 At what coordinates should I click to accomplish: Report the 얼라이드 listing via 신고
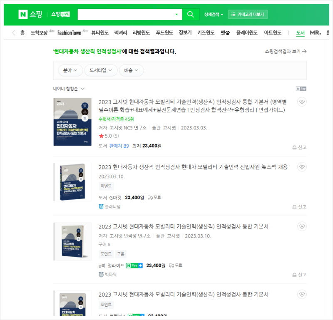(x=299, y=275)
